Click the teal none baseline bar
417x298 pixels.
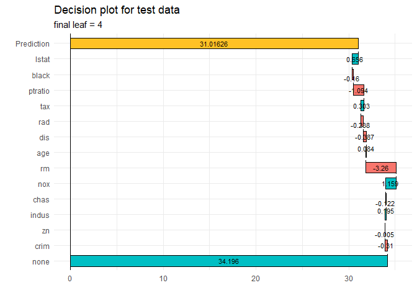pos(229,261)
